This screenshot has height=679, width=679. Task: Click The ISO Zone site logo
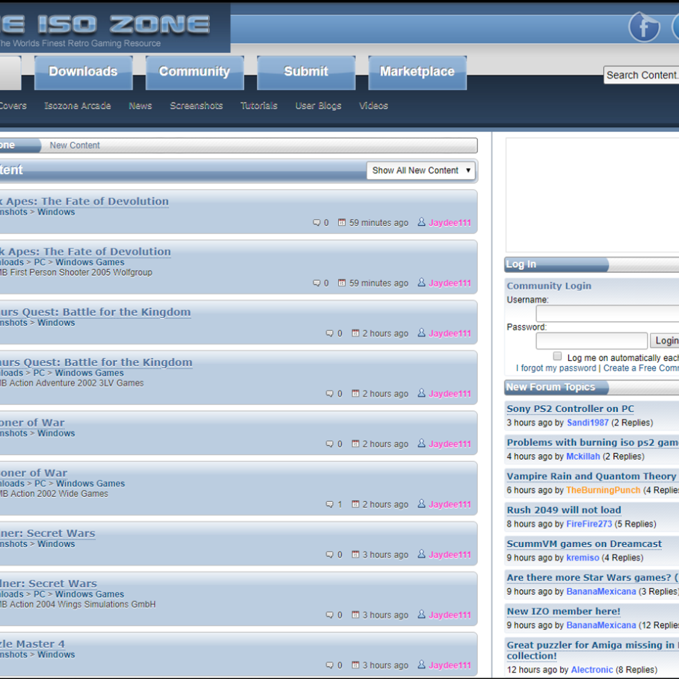tap(105, 25)
